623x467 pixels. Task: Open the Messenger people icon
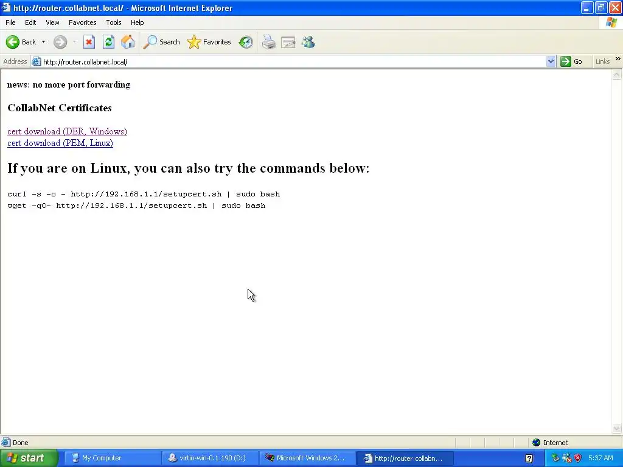pos(308,42)
